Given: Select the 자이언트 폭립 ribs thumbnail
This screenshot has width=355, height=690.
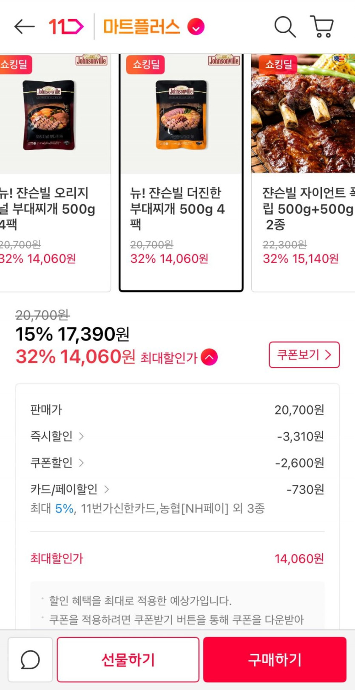Looking at the screenshot, I should 304,115.
